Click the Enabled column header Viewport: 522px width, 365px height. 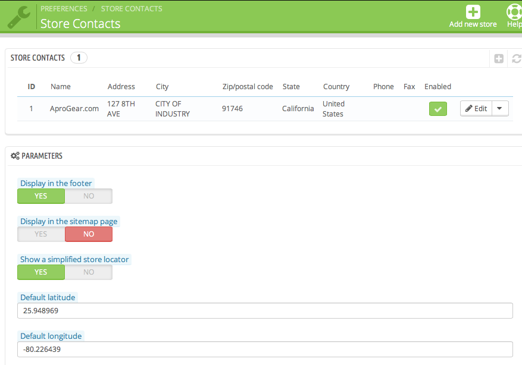click(x=437, y=86)
